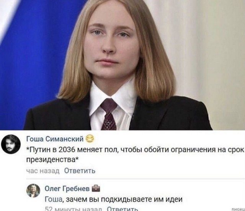This screenshot has height=211, width=245.
Task: Open the commenter name Гоша Симанский
Action: 55,139
